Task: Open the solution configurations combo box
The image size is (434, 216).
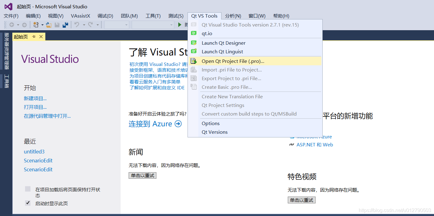Action: pos(117,25)
